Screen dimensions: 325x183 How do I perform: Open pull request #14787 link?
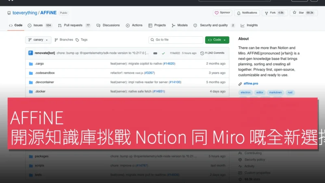[x=141, y=166]
